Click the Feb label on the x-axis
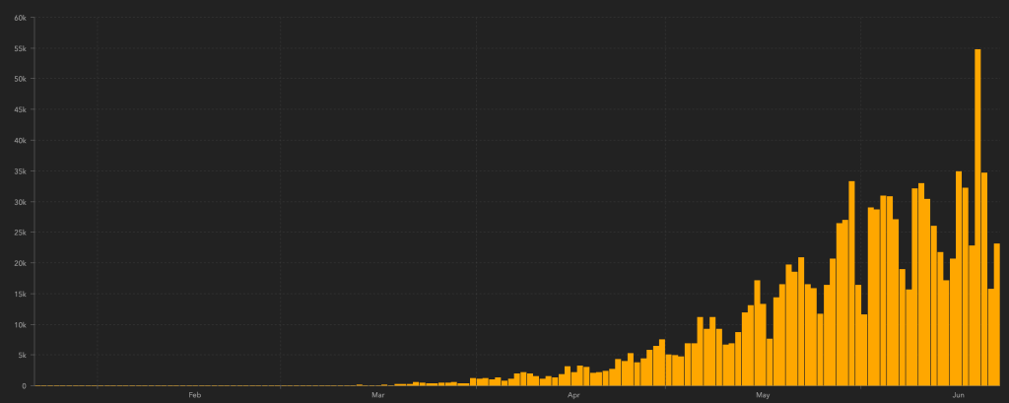Image resolution: width=1009 pixels, height=403 pixels. click(194, 395)
